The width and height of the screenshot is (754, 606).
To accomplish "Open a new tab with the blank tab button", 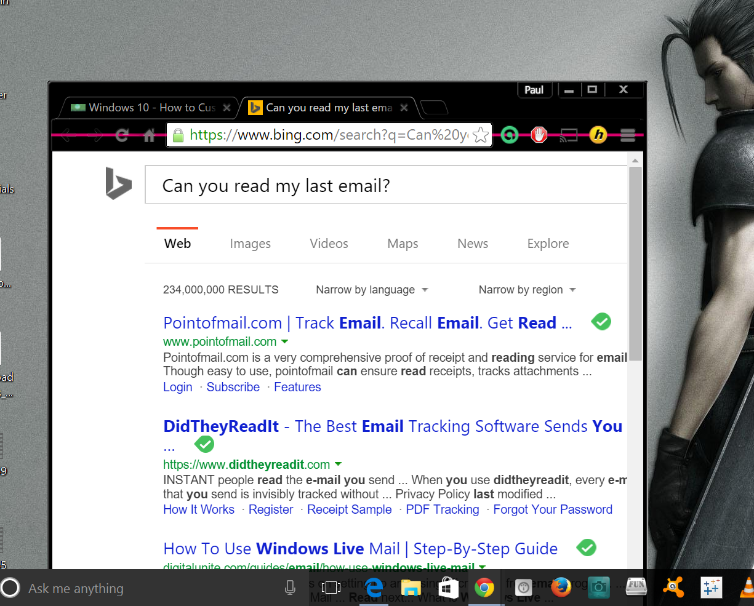I will [435, 108].
